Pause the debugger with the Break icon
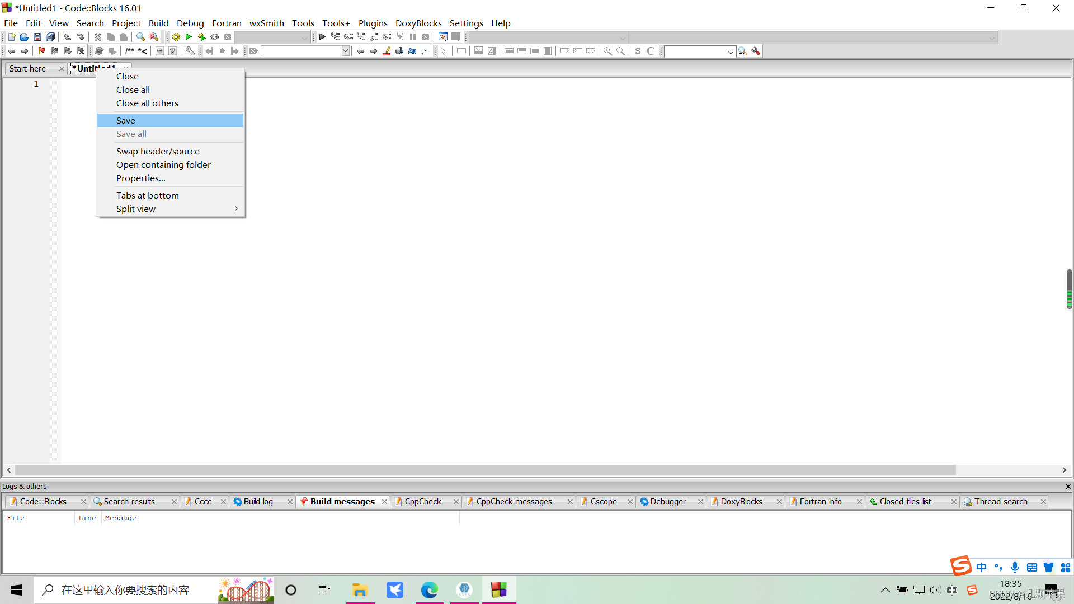This screenshot has height=604, width=1074. point(413,37)
